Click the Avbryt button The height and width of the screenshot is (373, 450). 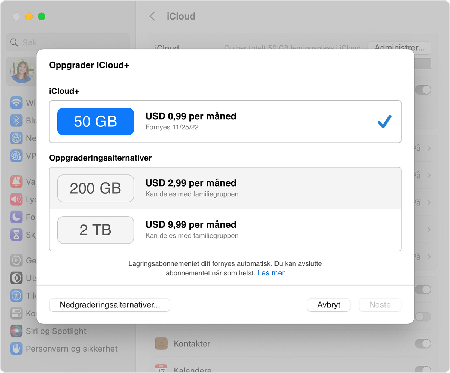tap(328, 305)
